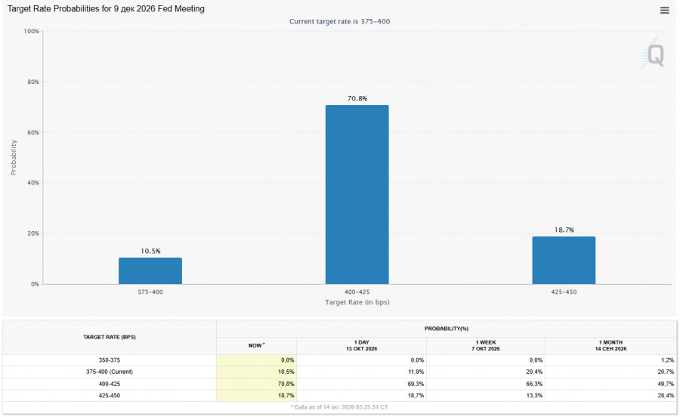Screen dimensions: 680x417
Task: Click the 1 WEEK 7 ОКТ 2026 header
Action: [x=486, y=345]
